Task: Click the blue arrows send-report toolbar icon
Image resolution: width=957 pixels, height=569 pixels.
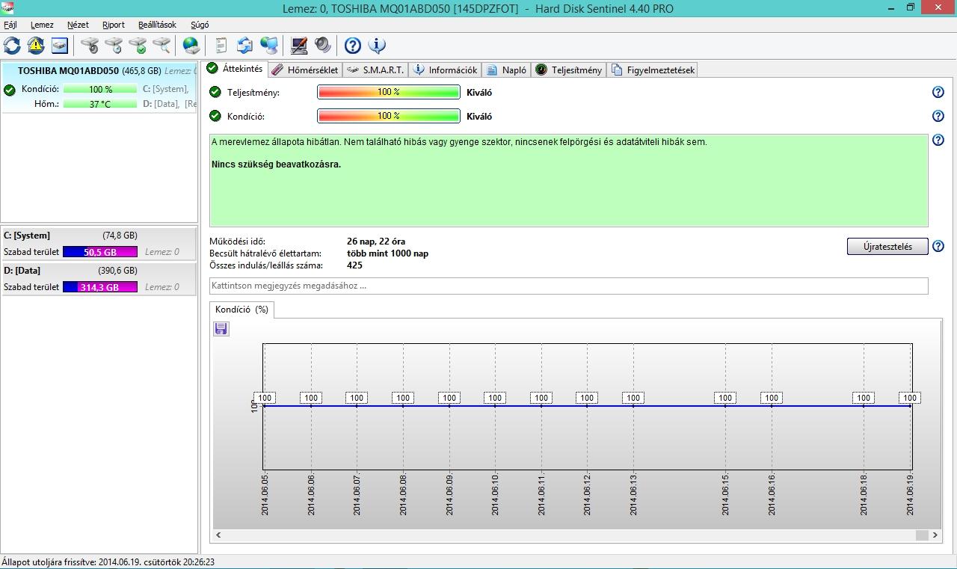Action: click(x=244, y=46)
